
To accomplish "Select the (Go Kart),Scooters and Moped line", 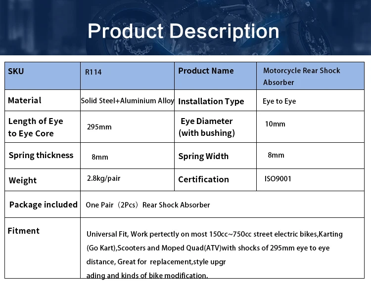I will [x=208, y=248].
